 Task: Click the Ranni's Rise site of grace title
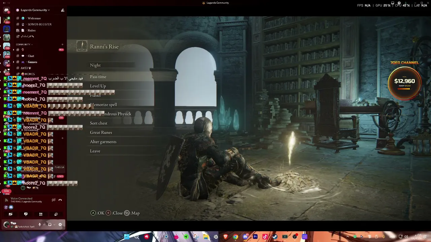click(104, 47)
